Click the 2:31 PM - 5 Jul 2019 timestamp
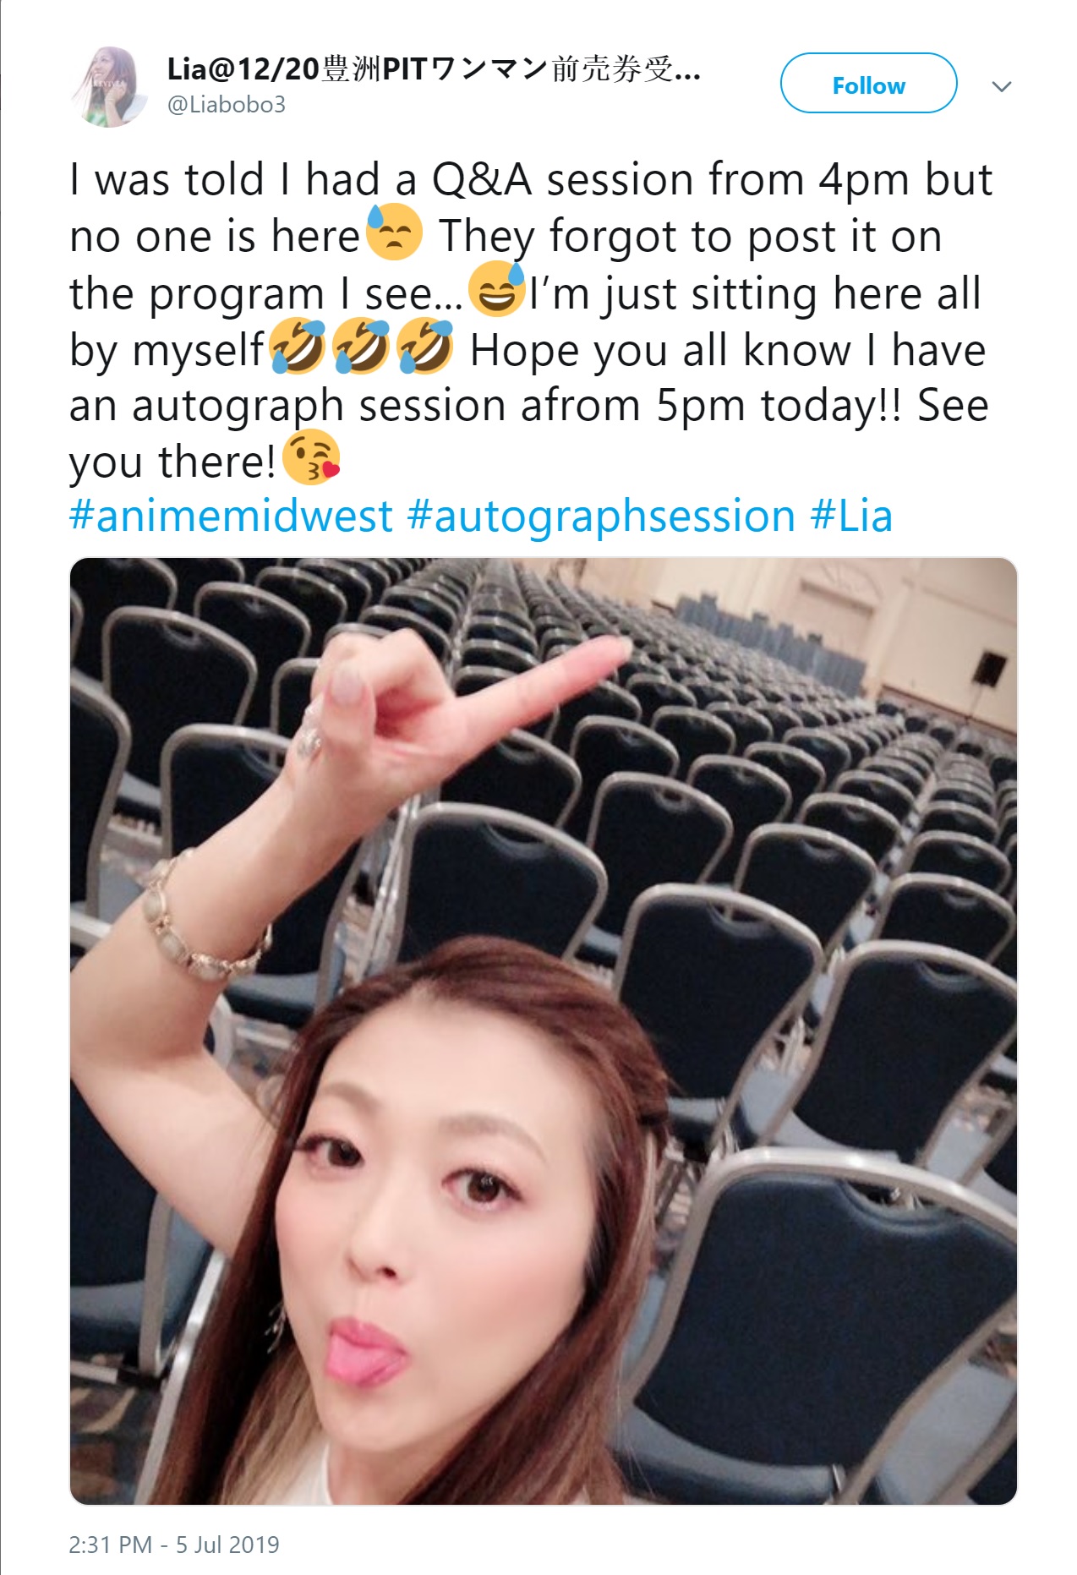Viewport: 1077px width, 1575px height. [173, 1545]
